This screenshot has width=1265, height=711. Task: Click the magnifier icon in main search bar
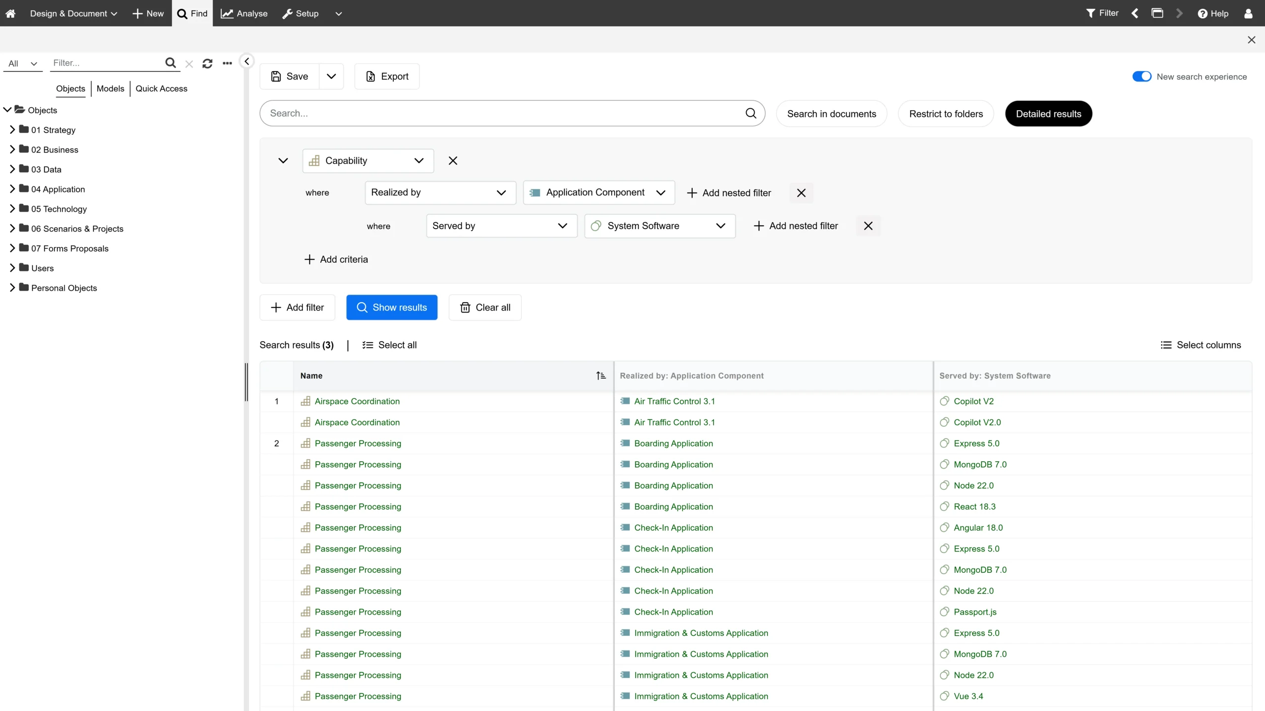tap(751, 113)
